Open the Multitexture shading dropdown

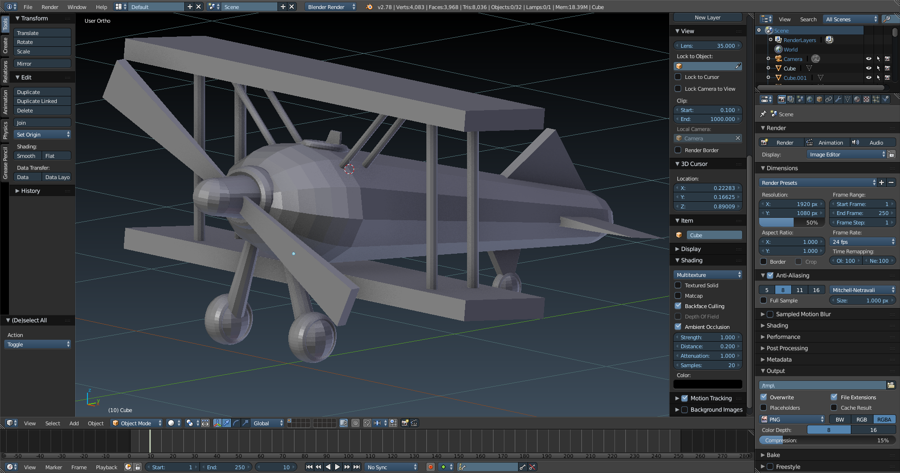[x=708, y=275]
